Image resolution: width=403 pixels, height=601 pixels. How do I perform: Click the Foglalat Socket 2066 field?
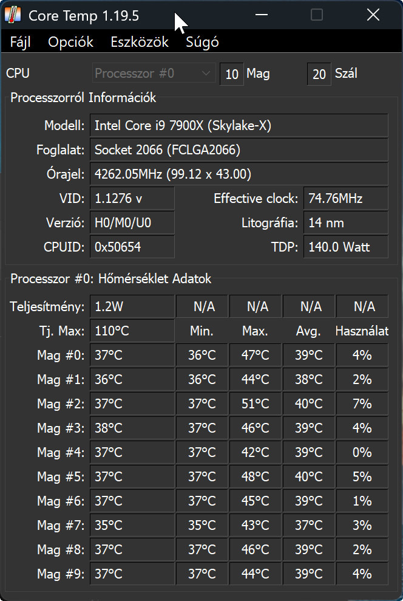click(239, 150)
